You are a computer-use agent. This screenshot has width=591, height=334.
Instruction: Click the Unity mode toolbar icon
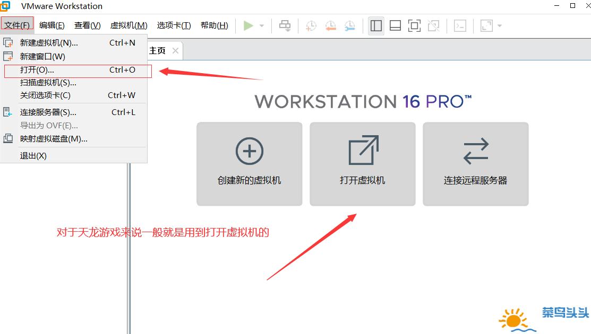(433, 26)
